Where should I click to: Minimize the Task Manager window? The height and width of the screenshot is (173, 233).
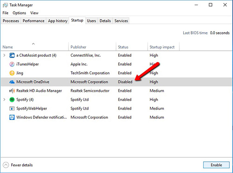(x=196, y=5)
